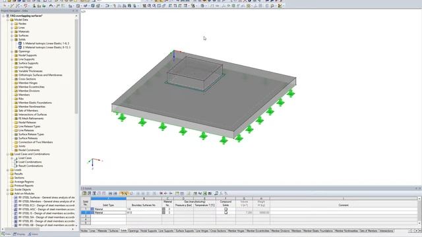Viewport: 422px width, 237px height.
Task: Click RF-STEEL Members module icon
Action: 16,201
